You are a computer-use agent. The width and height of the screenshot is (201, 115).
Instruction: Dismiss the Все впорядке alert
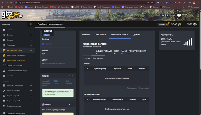click(70, 92)
